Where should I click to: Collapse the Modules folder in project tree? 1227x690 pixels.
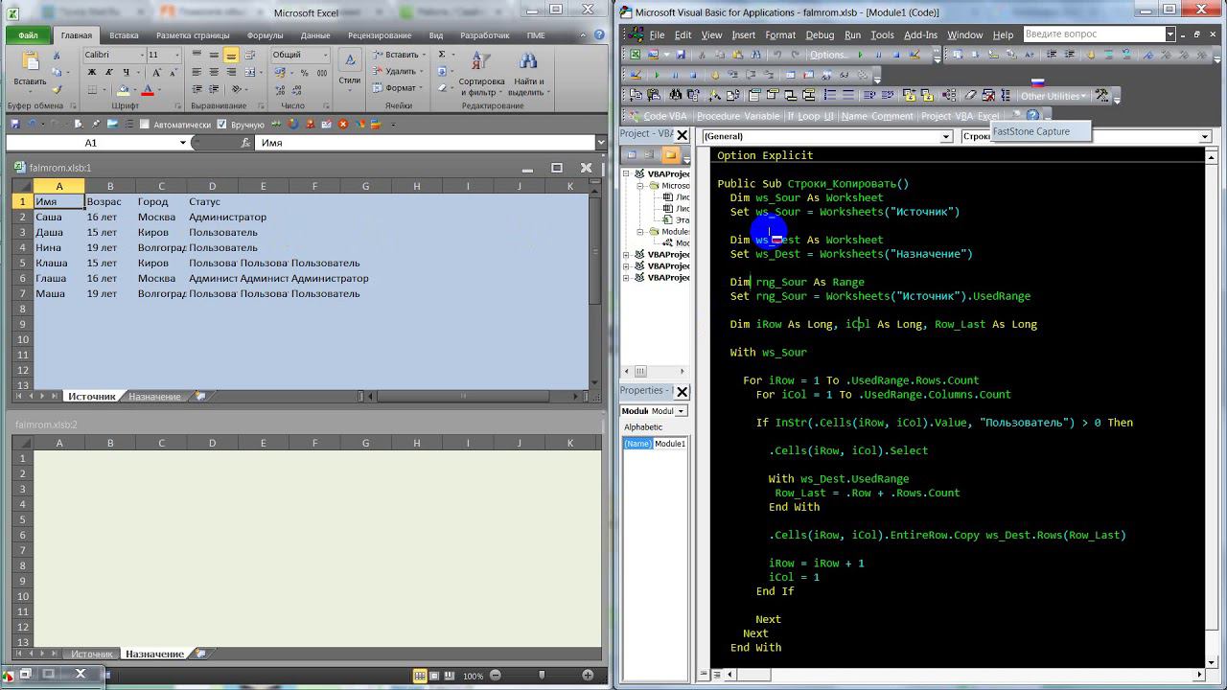pos(641,232)
